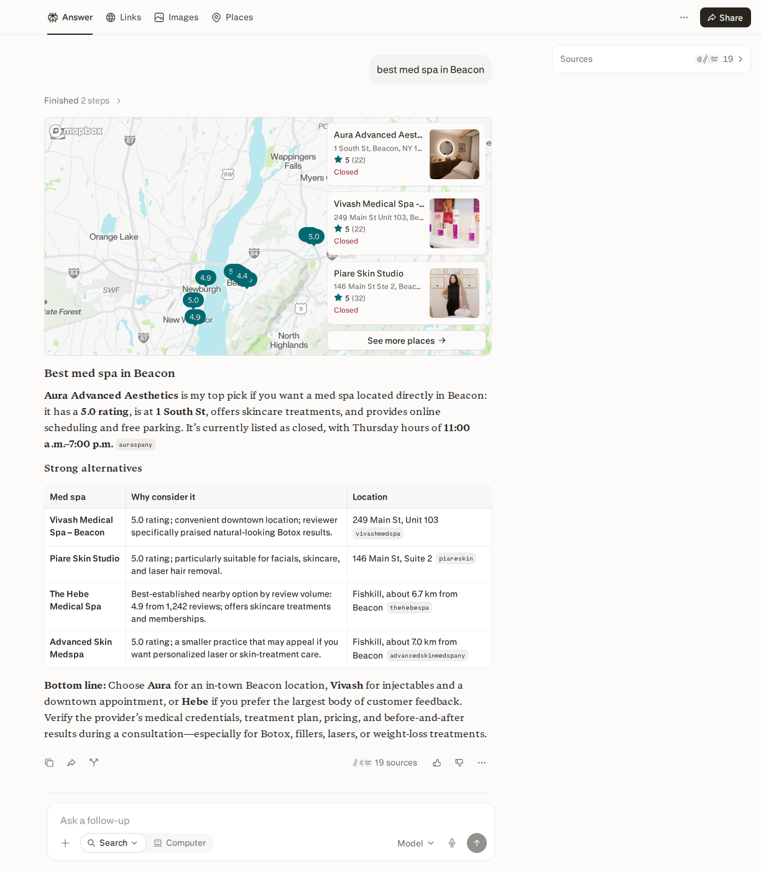The height and width of the screenshot is (871, 761).
Task: Open the Places tab
Action: tap(233, 17)
